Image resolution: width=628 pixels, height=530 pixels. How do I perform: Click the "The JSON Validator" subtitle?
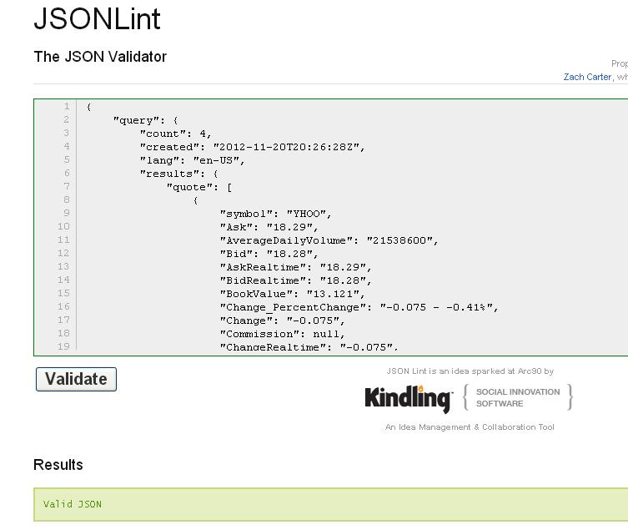tap(100, 57)
